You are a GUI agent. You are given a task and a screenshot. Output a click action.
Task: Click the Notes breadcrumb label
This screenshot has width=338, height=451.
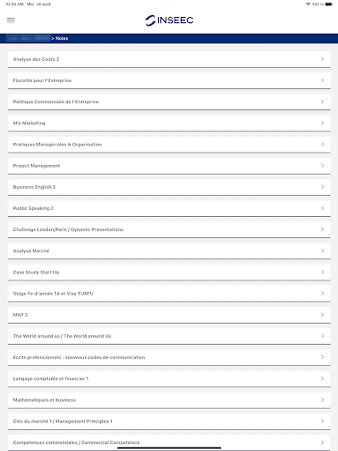pos(62,39)
